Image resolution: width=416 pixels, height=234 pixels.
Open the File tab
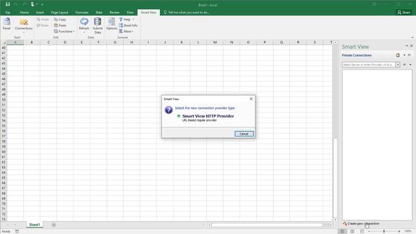pos(8,12)
